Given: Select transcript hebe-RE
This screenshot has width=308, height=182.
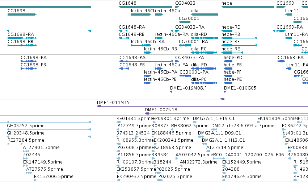Looking at the screenshot, I should tap(231, 49).
